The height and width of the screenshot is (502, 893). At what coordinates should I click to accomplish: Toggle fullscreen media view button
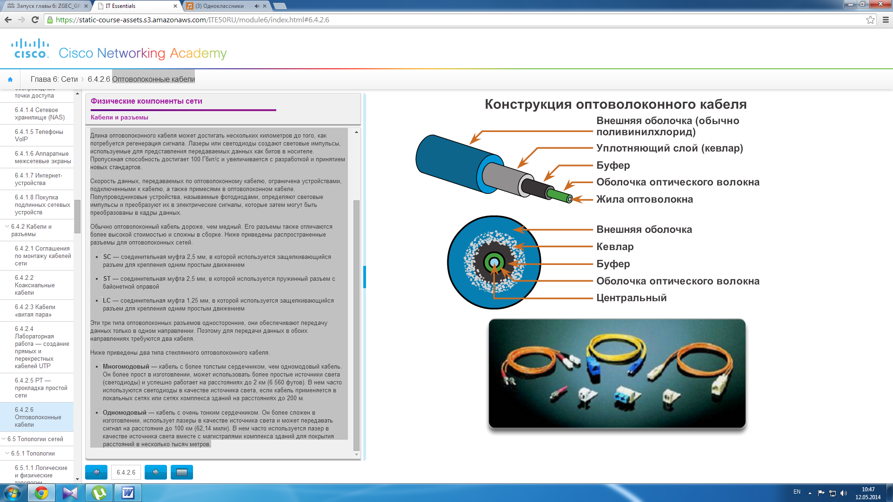click(182, 472)
